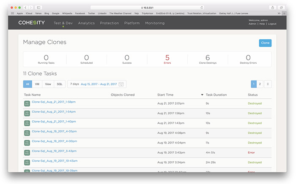Viewport: 296px width, 184px height.
Task: Open the Analytics menu
Action: point(86,23)
